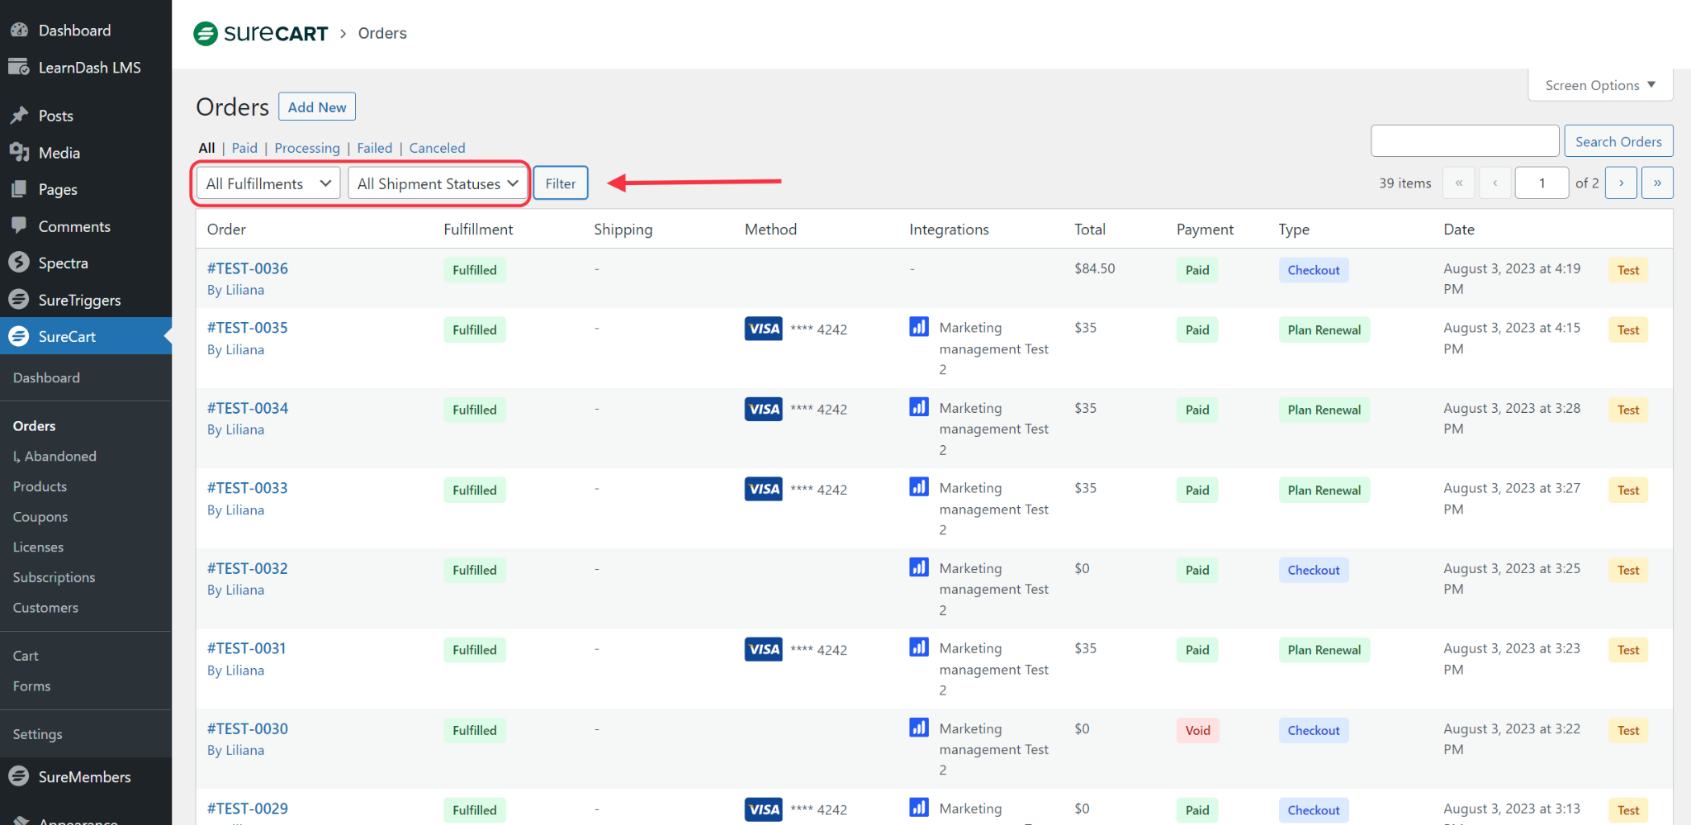The image size is (1691, 825).
Task: Open order #TEST-0030
Action: point(248,728)
